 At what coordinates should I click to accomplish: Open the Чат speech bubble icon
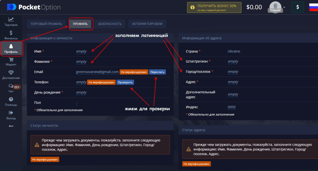11,86
